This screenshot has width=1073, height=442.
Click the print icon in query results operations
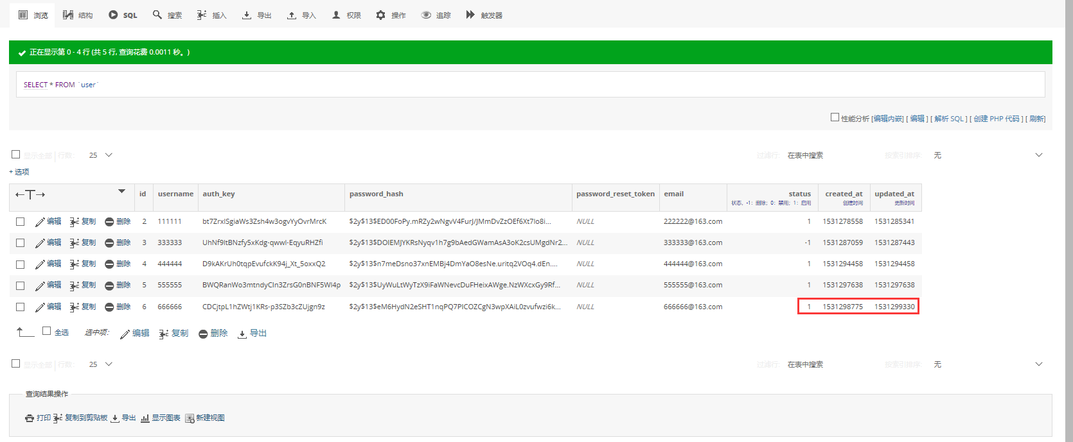(x=30, y=418)
